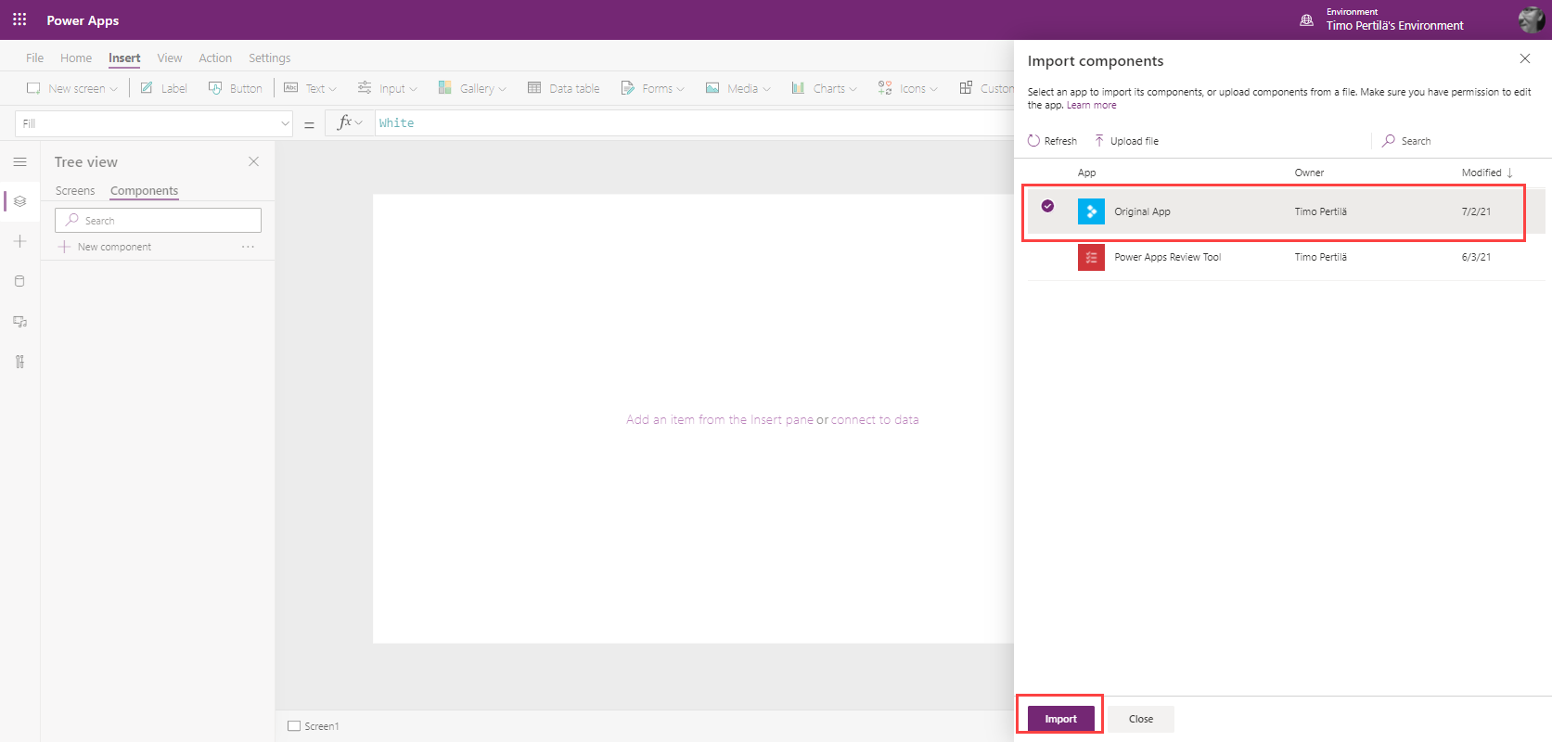
Task: Expand the Fill property dropdown
Action: click(x=285, y=123)
